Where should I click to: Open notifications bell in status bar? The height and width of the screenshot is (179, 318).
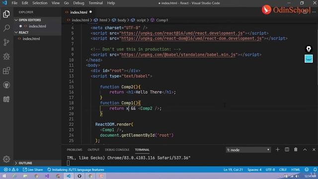315,170
